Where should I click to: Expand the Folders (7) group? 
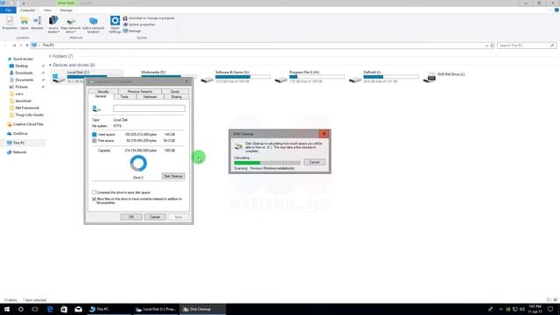tap(50, 56)
